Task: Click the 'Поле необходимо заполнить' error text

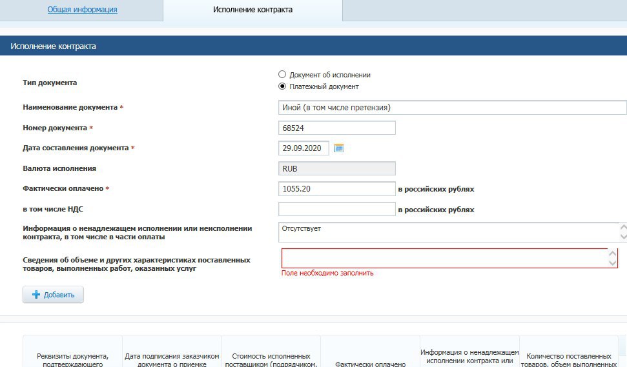Action: click(x=327, y=273)
